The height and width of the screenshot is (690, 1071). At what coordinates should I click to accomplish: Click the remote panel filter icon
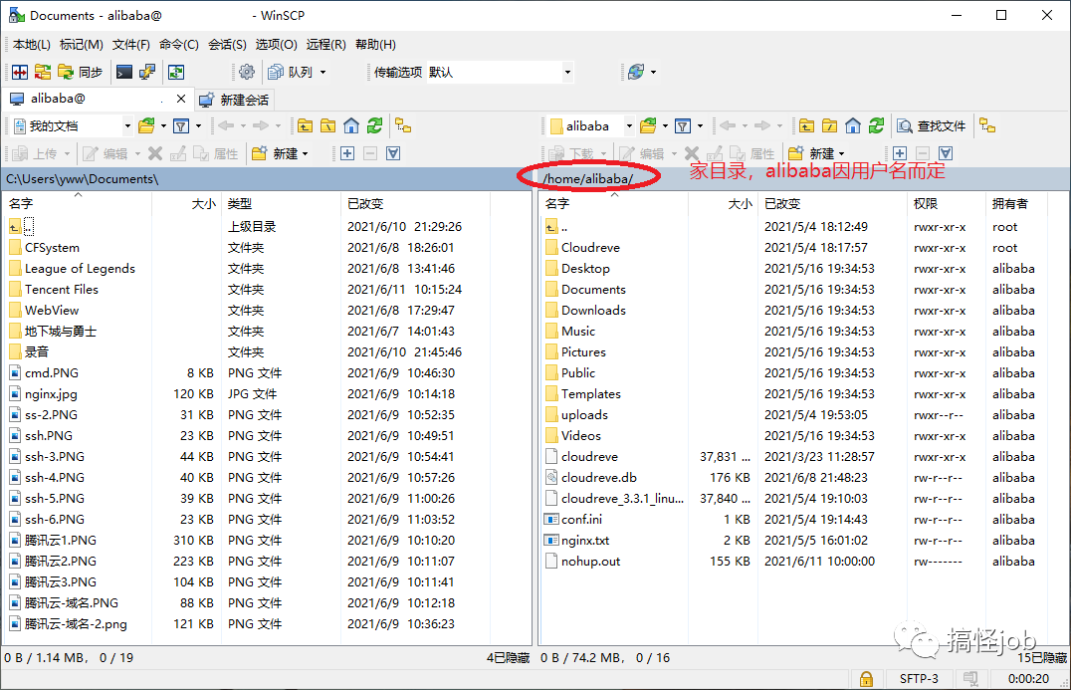tap(683, 125)
